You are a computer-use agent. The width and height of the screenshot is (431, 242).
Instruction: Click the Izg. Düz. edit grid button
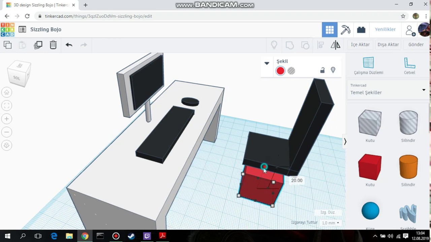pos(328,212)
